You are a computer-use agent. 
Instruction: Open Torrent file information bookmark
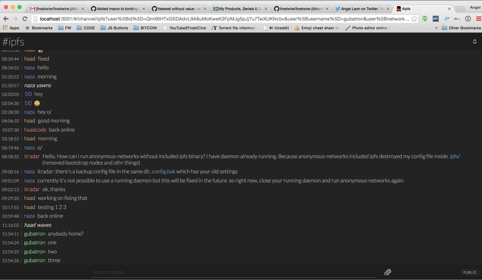coord(235,28)
